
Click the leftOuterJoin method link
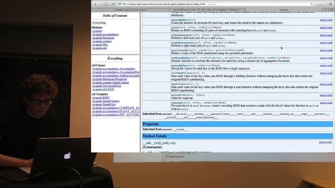pyautogui.click(x=181, y=35)
